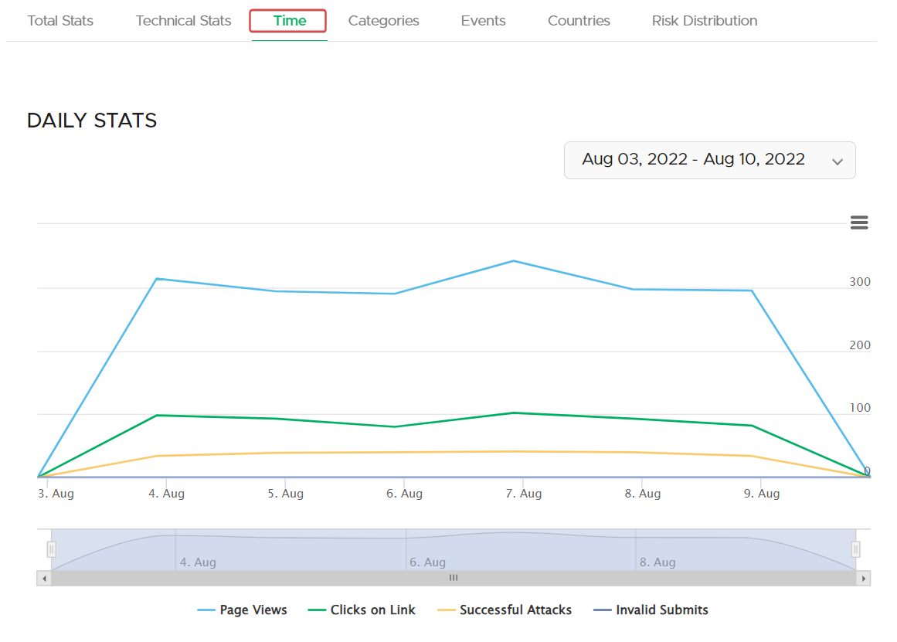Image resolution: width=897 pixels, height=642 pixels.
Task: Switch to the Countries tab
Action: [x=579, y=21]
